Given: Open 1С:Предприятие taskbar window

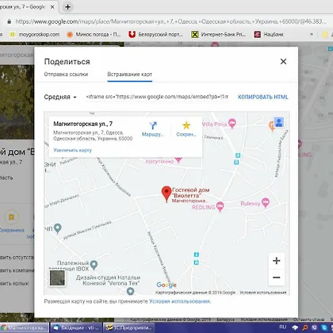Looking at the screenshot, I should coord(129,327).
